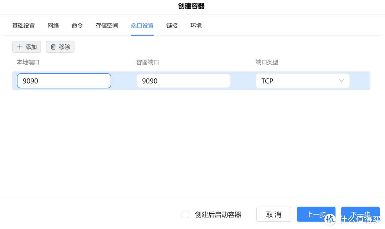Switch to the 网络 tab
The width and height of the screenshot is (385, 229).
53,26
